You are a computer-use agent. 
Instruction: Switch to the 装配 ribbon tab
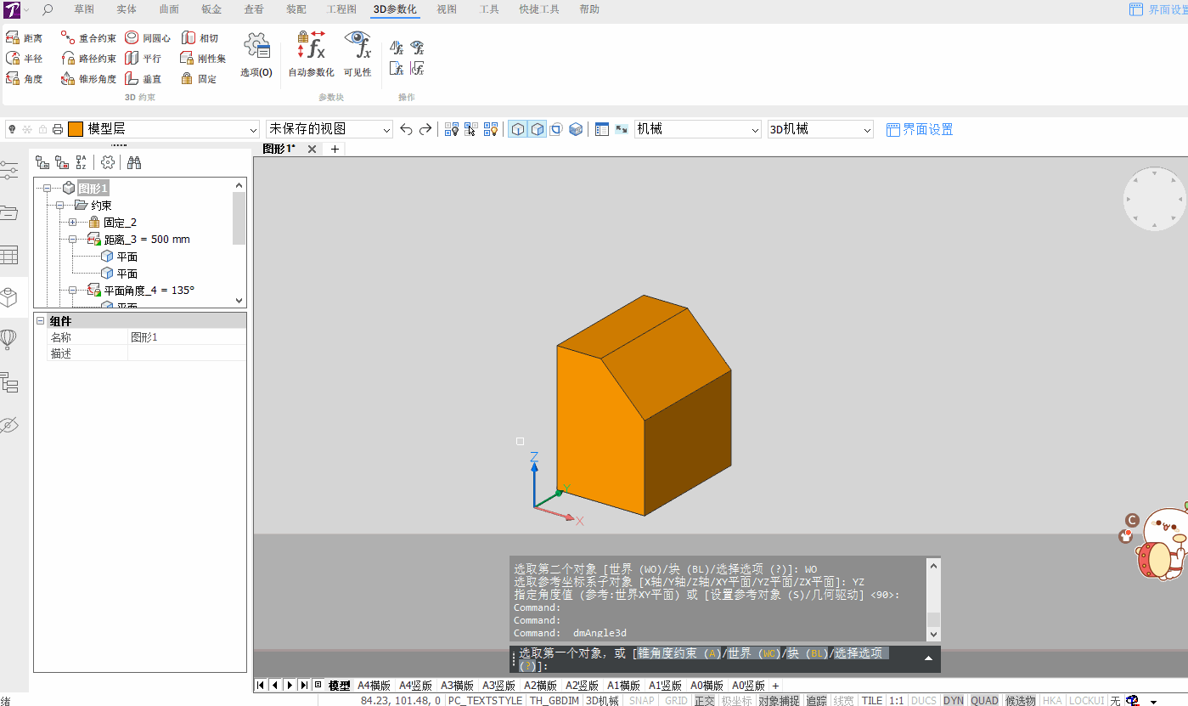[296, 9]
